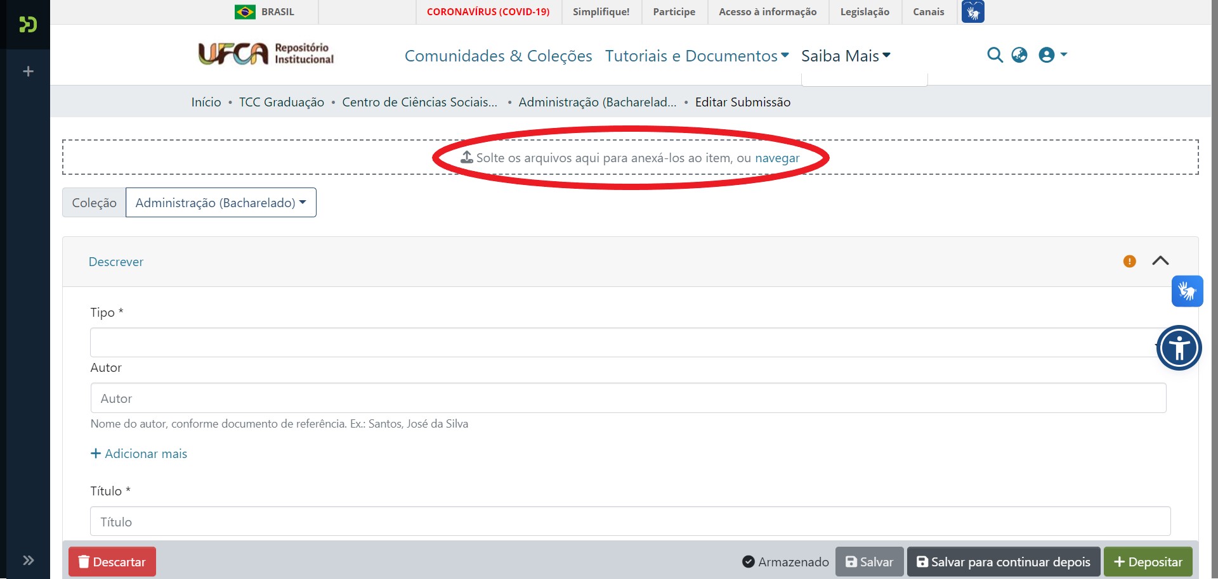Open search using the magnifier icon
Viewport: 1218px width, 579px height.
click(x=995, y=55)
